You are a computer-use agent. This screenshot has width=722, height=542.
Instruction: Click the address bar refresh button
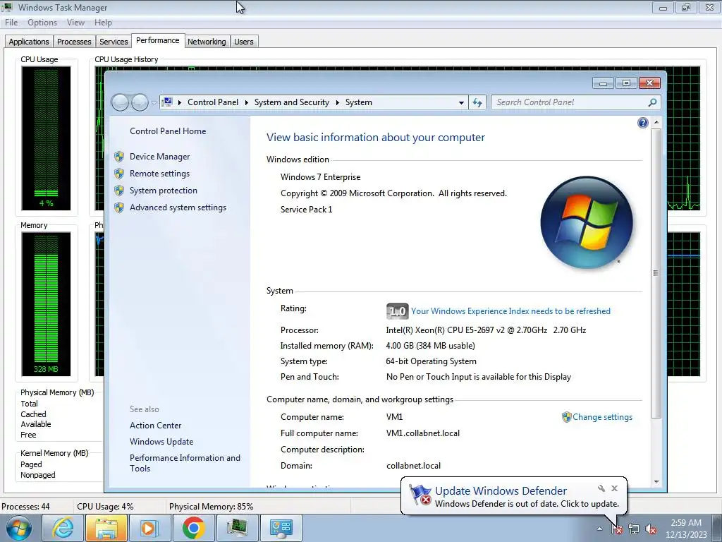(x=477, y=102)
